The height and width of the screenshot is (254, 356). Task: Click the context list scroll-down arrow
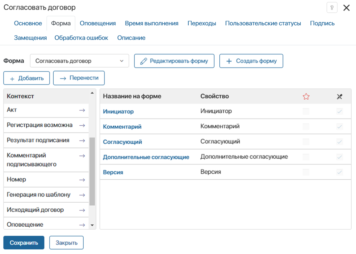(92, 225)
